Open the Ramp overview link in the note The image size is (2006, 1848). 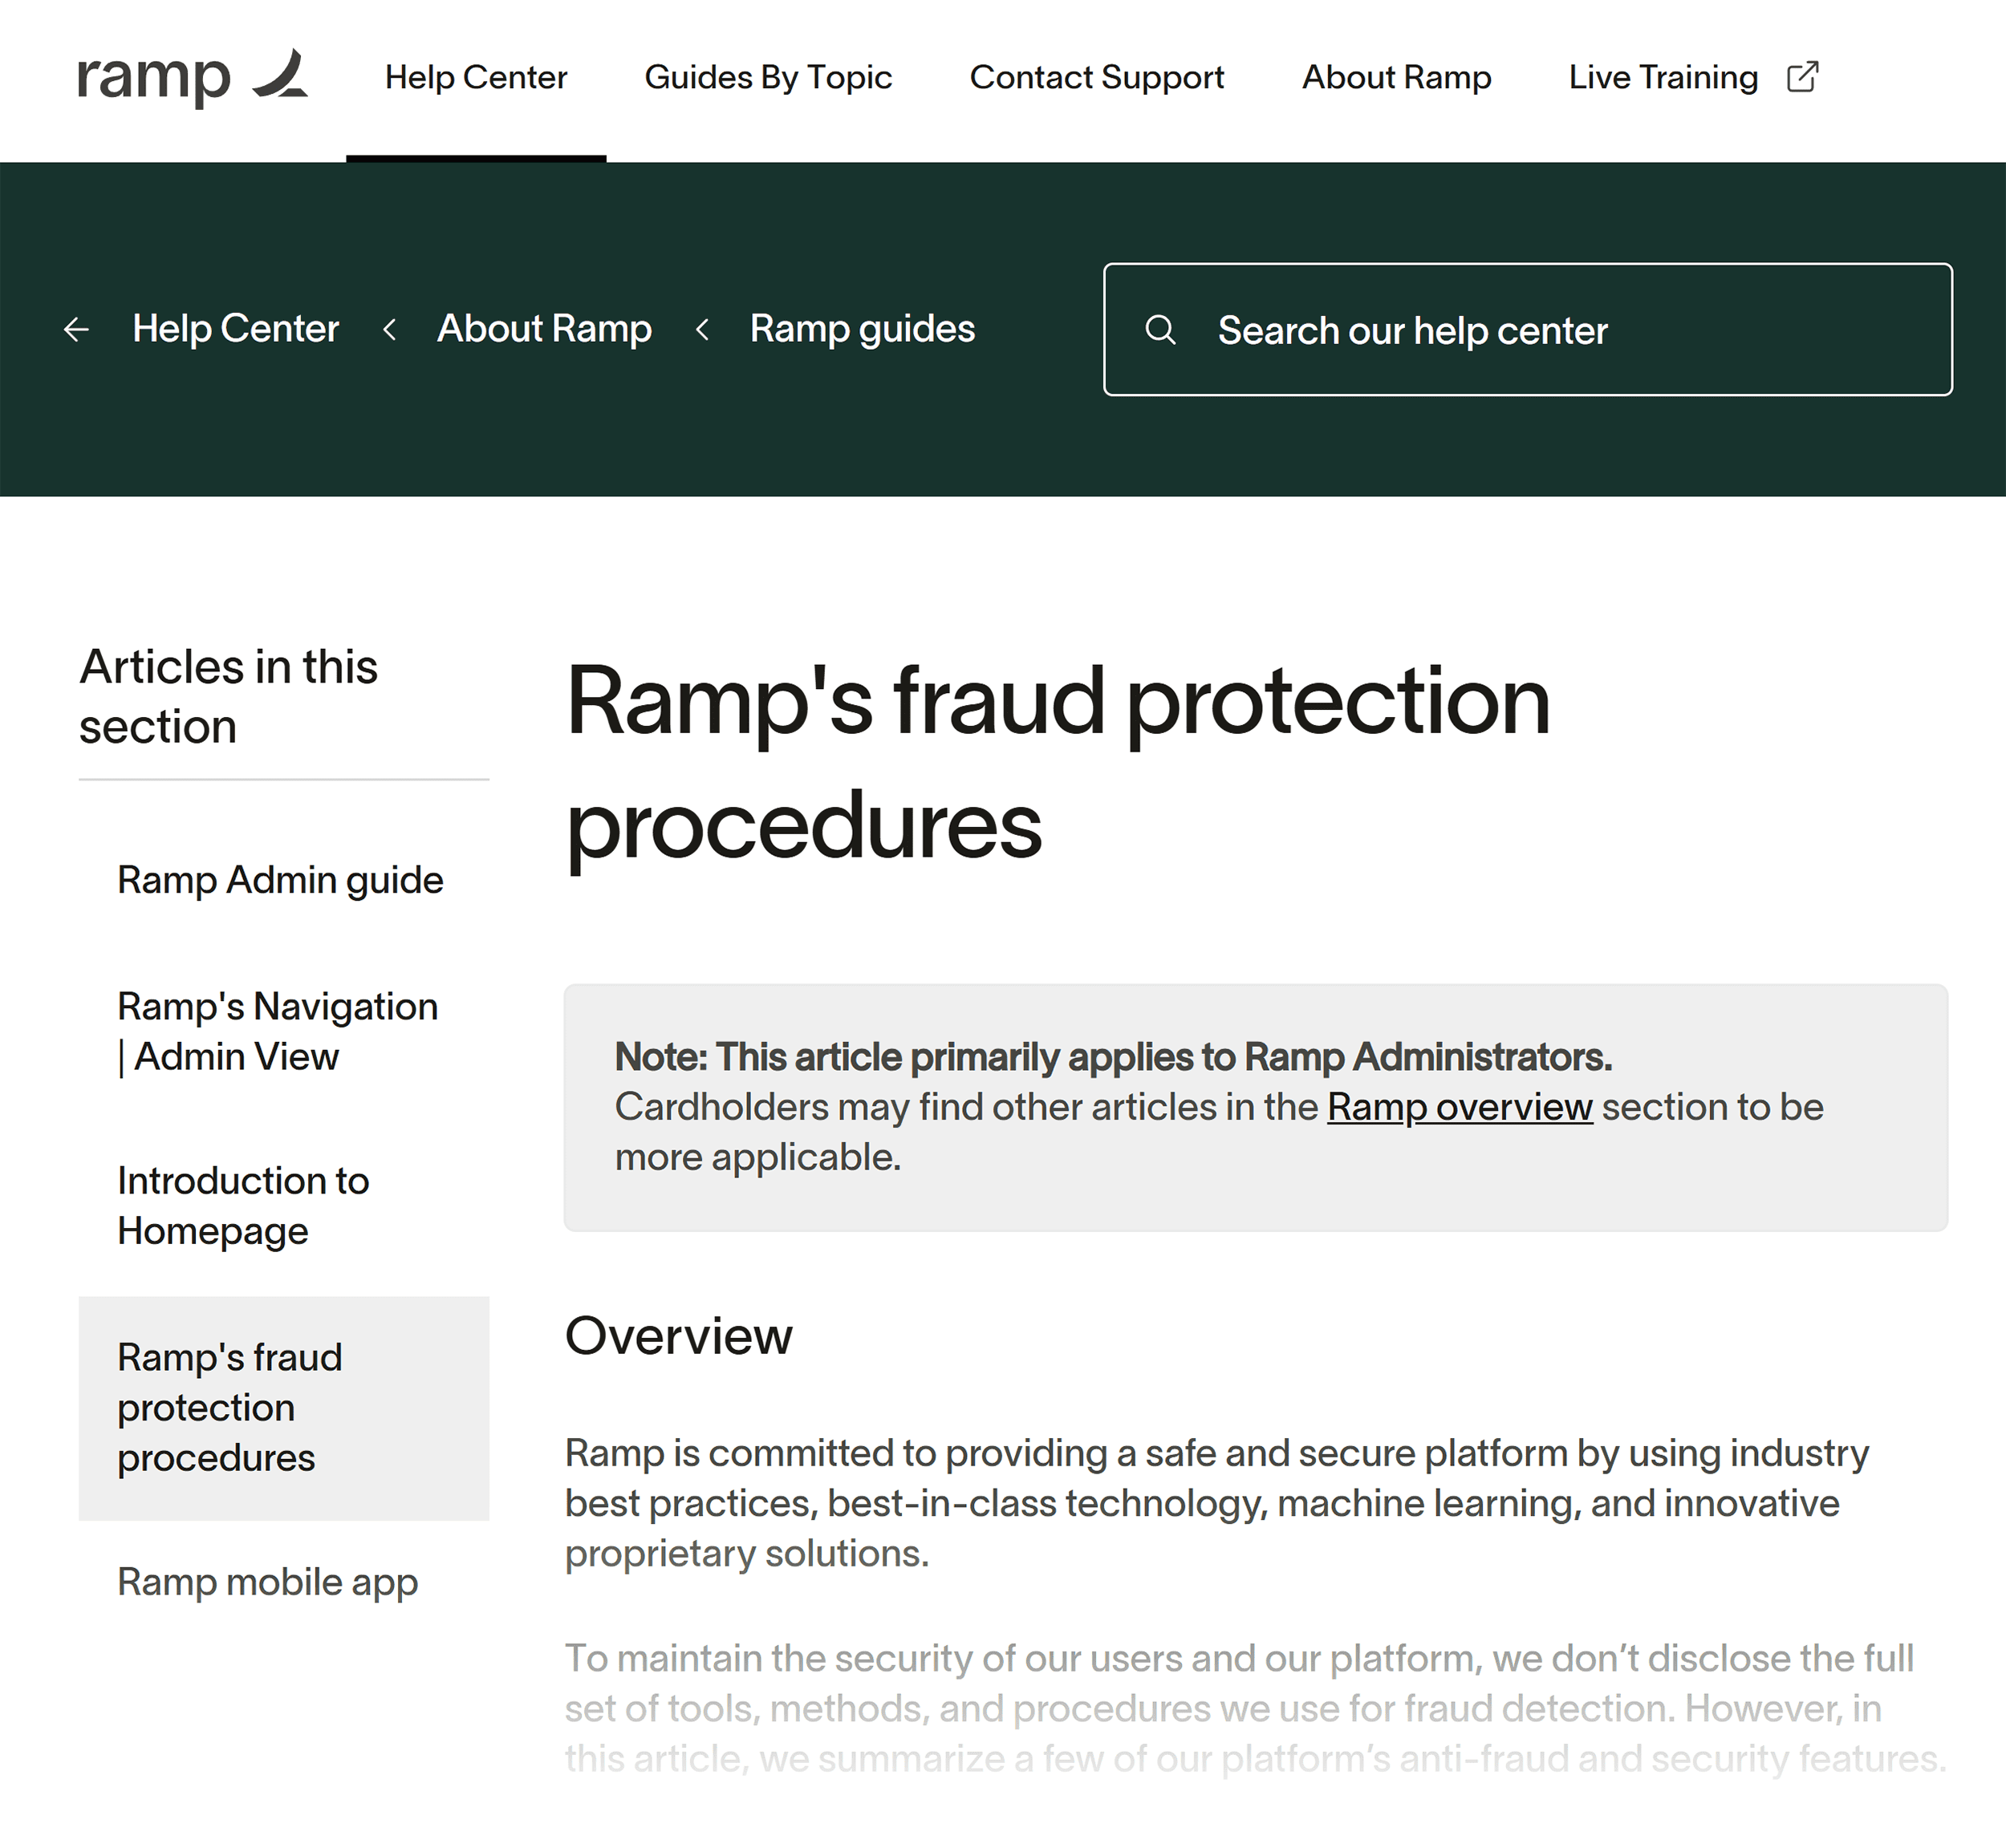click(x=1458, y=1107)
